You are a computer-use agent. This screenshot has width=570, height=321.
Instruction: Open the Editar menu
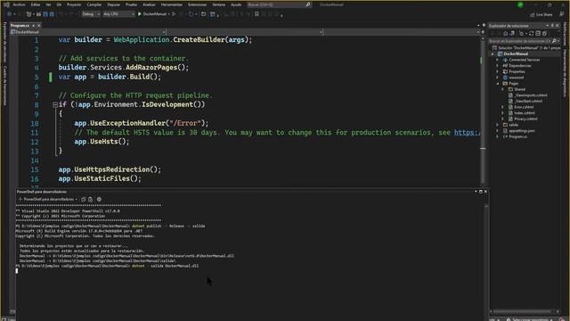[36, 4]
